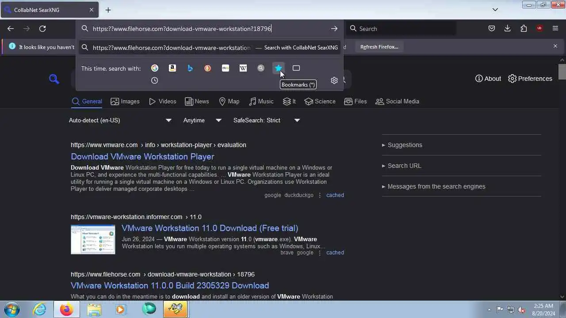Open cached link for vmware.com result
Image resolution: width=566 pixels, height=318 pixels.
coord(335,195)
